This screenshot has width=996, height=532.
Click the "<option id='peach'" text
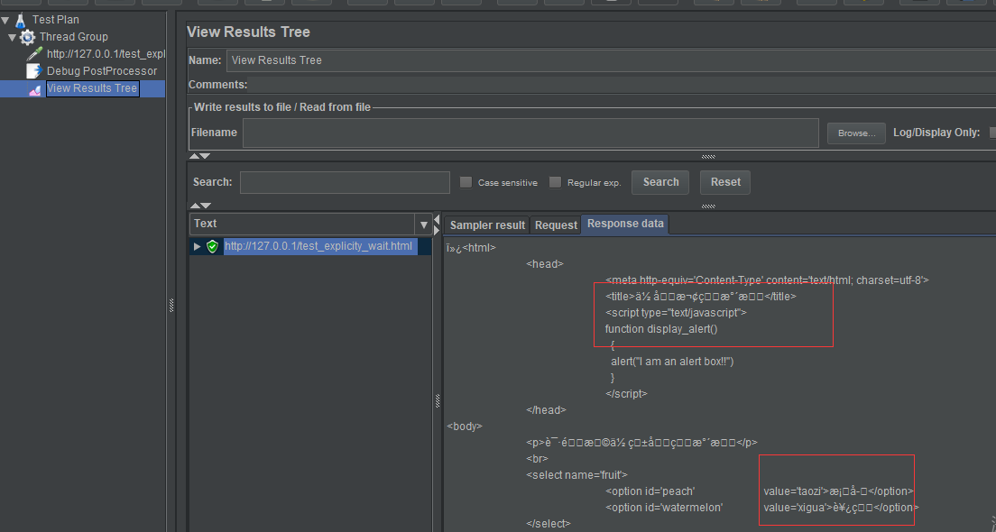650,491
